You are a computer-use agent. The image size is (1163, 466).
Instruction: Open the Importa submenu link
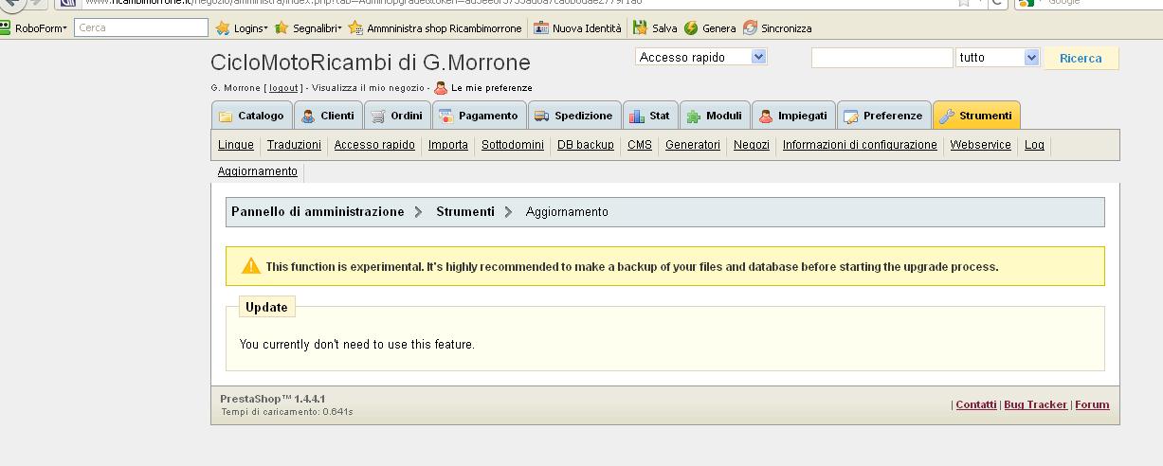pyautogui.click(x=448, y=145)
